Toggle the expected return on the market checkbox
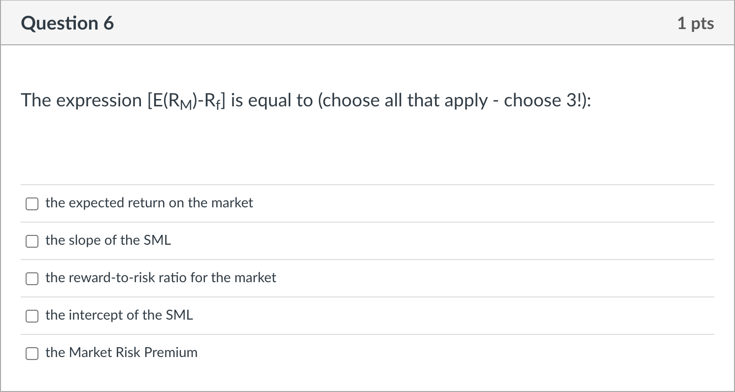 (32, 203)
